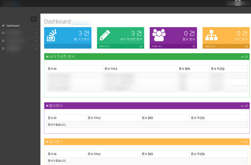Click 문서 TITLE column in 참조문서 table

tap(113, 154)
